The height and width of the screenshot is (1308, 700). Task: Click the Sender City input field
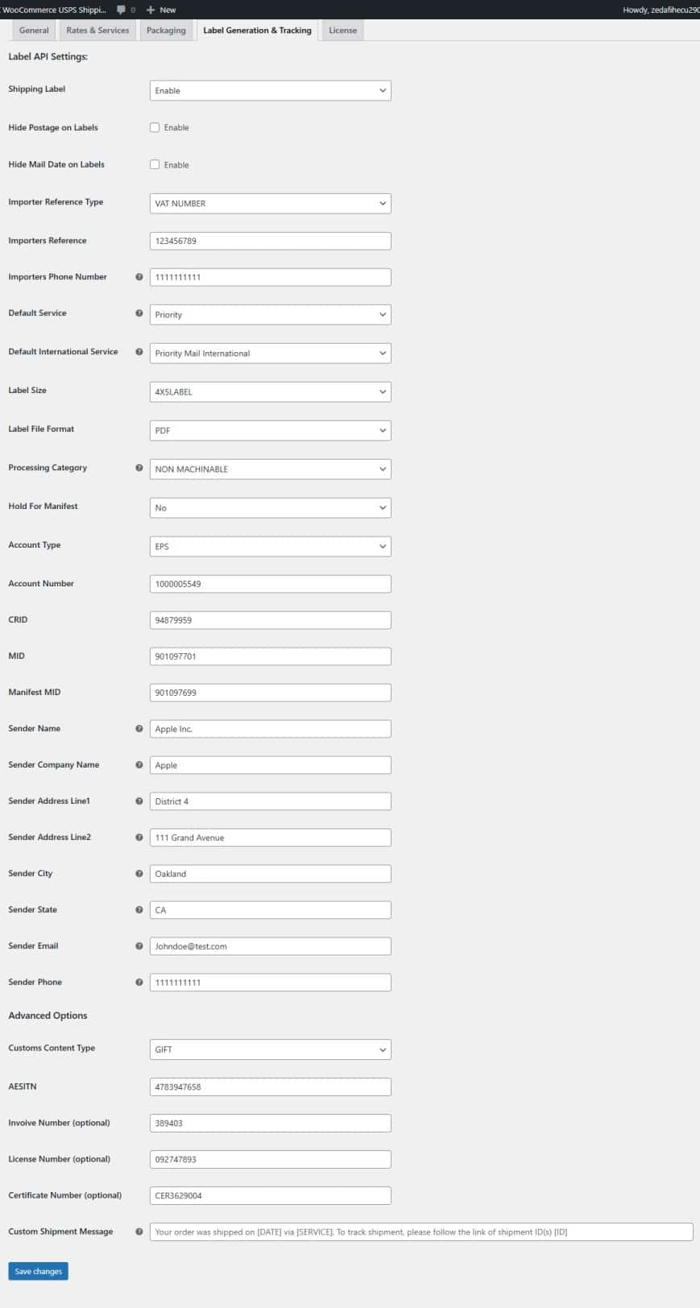(270, 874)
